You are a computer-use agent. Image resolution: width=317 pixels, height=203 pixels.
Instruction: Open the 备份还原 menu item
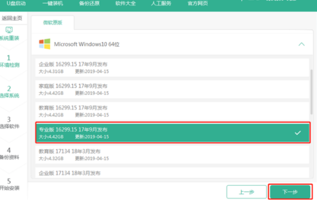point(89,3)
